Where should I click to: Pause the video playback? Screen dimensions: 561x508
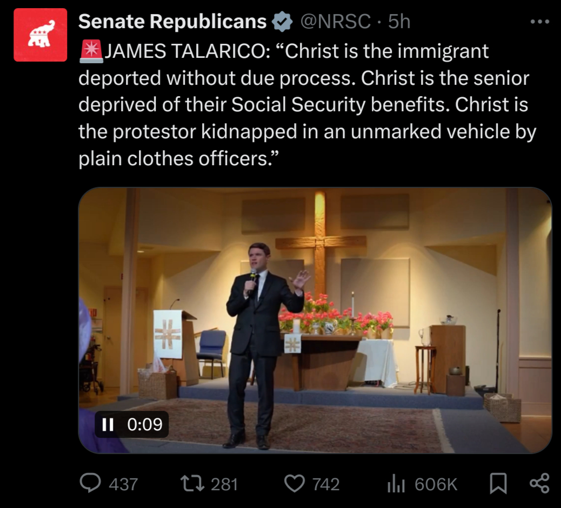[108, 425]
